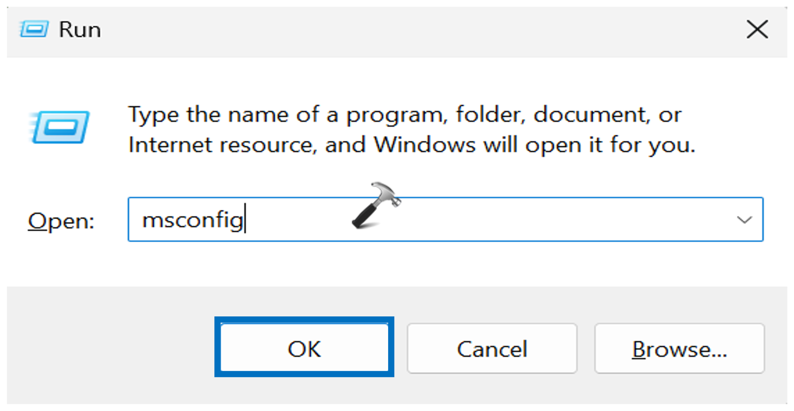Click the typed msconfig text

(193, 220)
